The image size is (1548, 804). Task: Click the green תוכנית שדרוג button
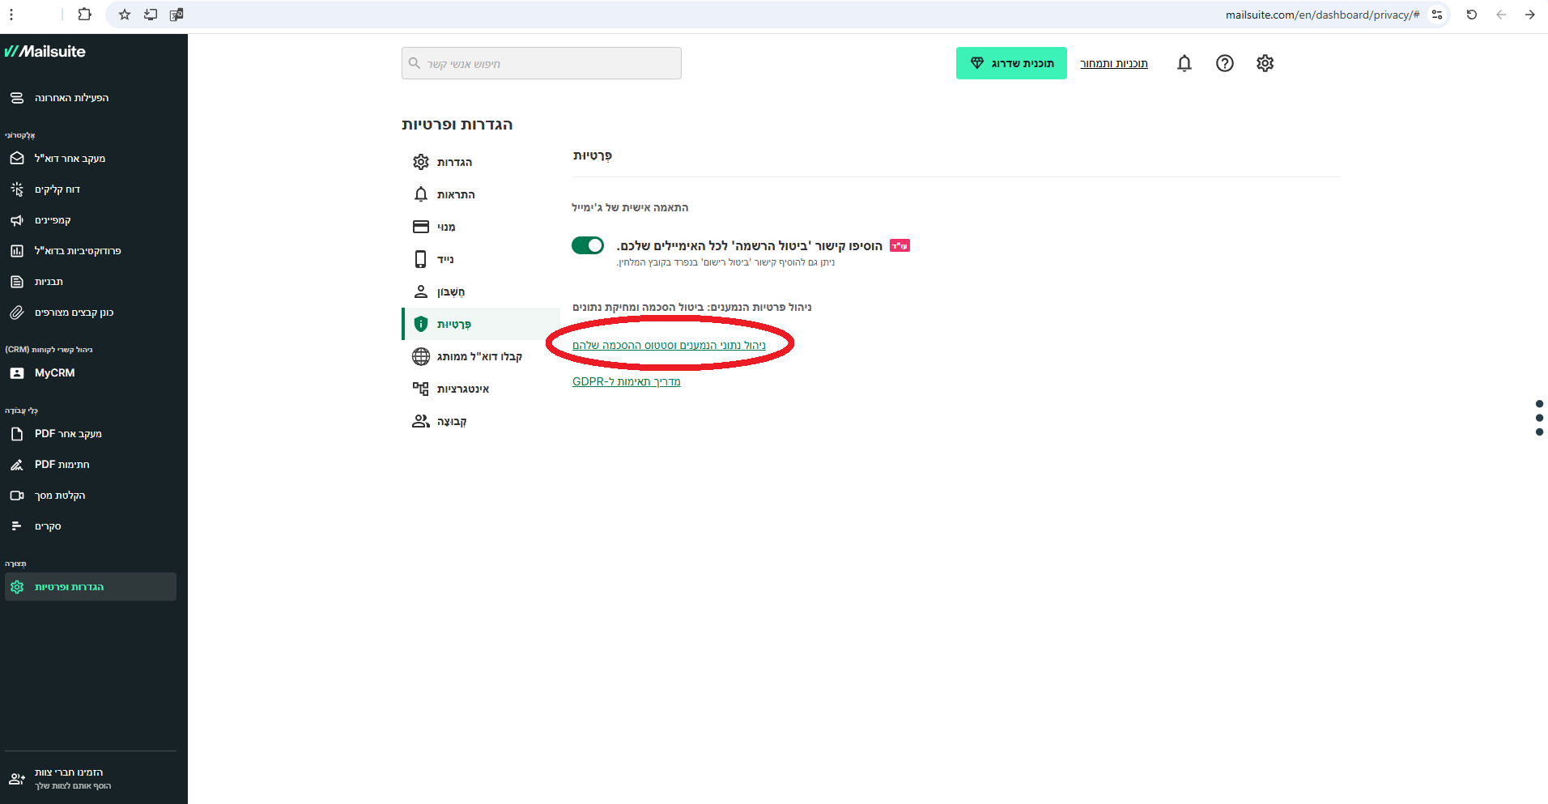pyautogui.click(x=1010, y=63)
